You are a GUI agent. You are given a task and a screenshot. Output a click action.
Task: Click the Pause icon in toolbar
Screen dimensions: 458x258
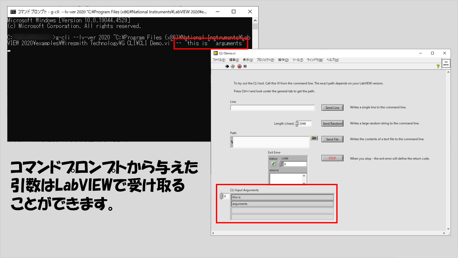pyautogui.click(x=245, y=66)
